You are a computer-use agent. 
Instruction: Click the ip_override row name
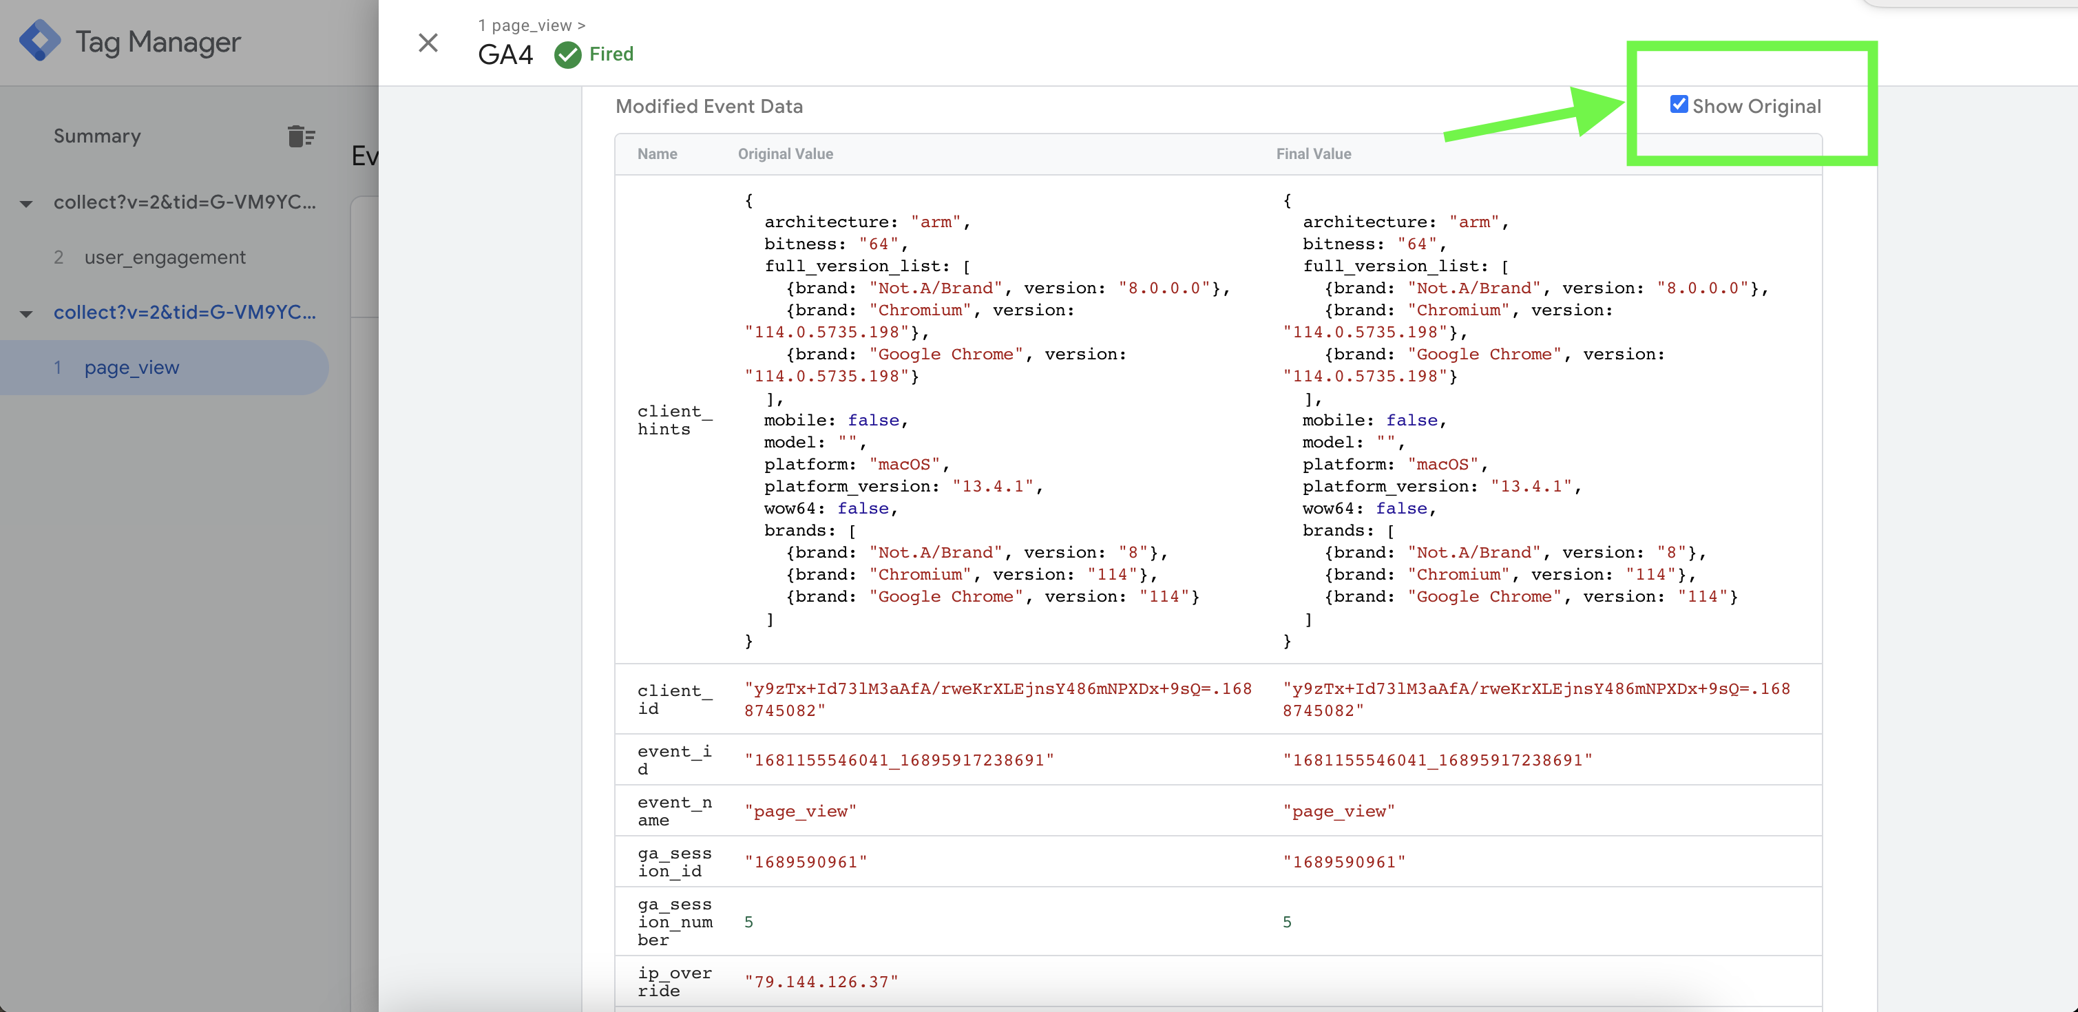click(x=674, y=981)
